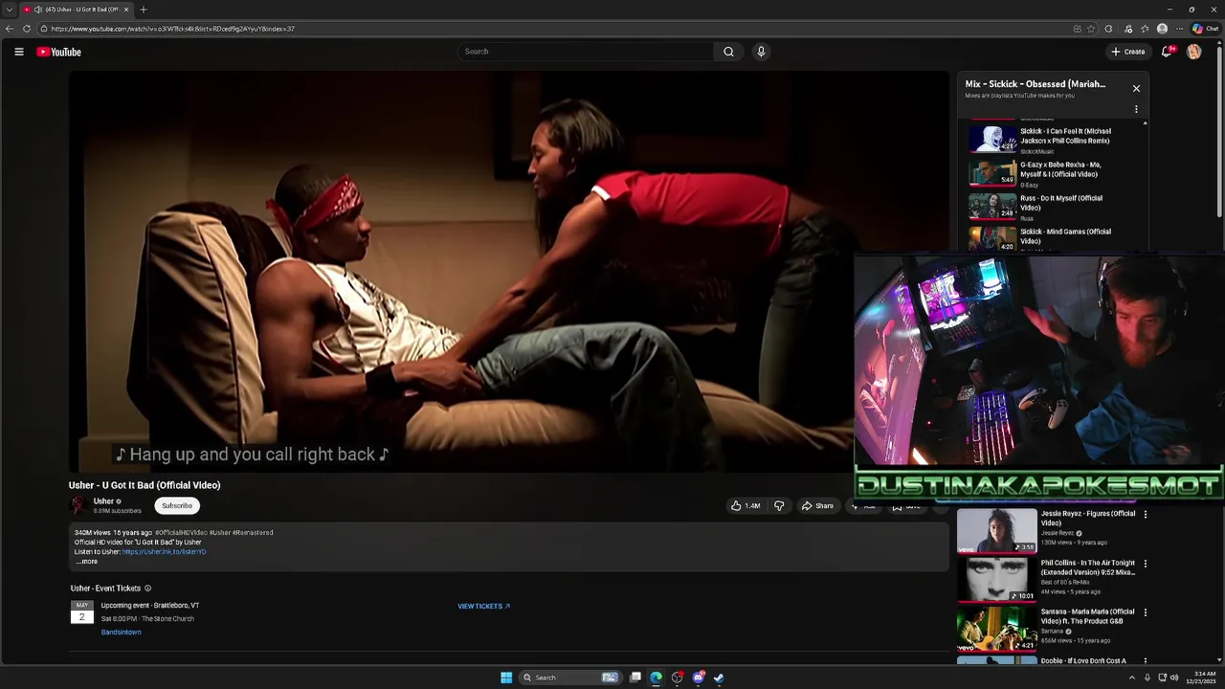Click VIEW TICKETS link
The image size is (1225, 689).
[x=483, y=606]
